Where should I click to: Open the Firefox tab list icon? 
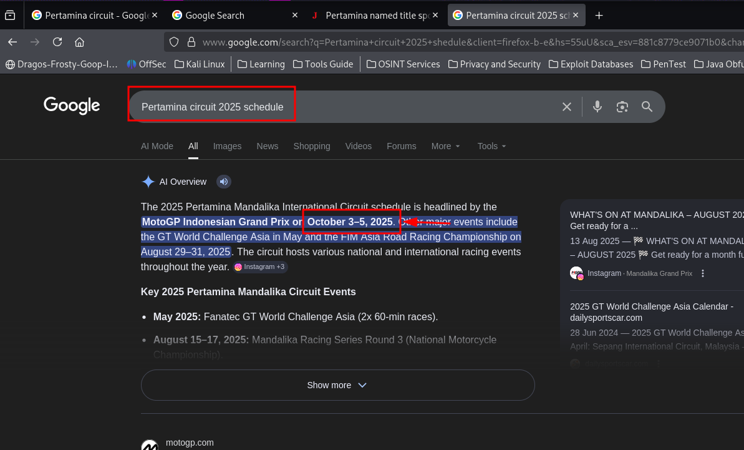(x=10, y=16)
